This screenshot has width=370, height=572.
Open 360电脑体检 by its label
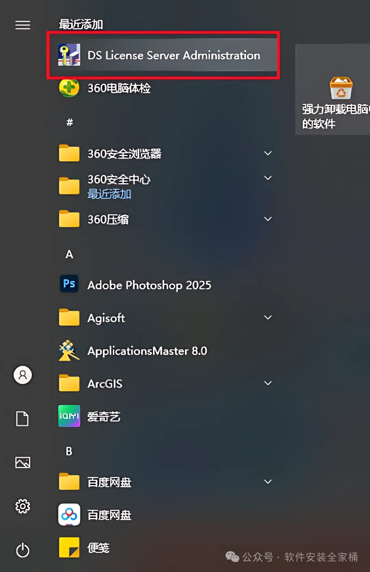(119, 88)
